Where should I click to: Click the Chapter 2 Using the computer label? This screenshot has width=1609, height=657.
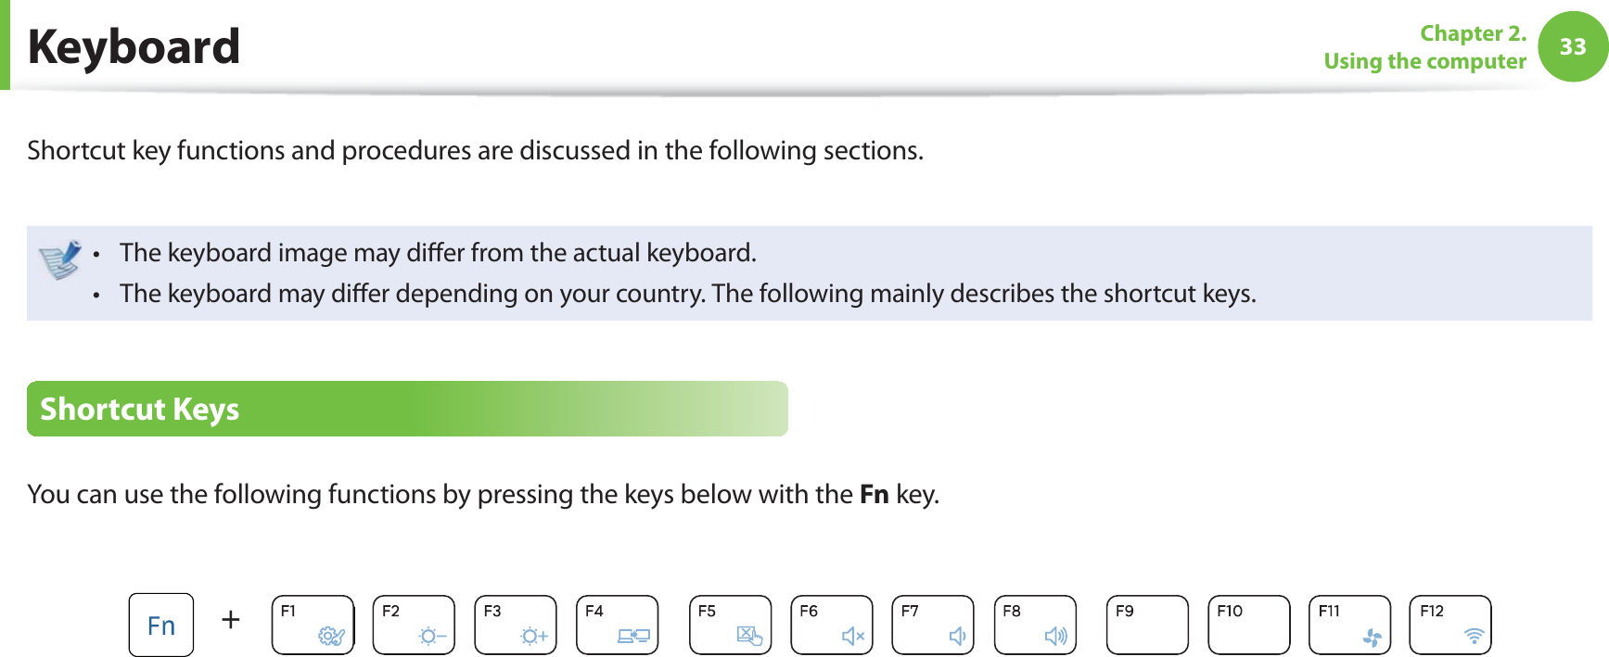click(1425, 47)
